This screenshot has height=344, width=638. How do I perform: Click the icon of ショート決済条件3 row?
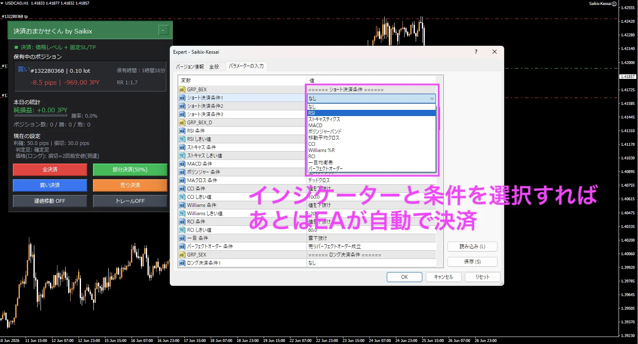tap(182, 114)
